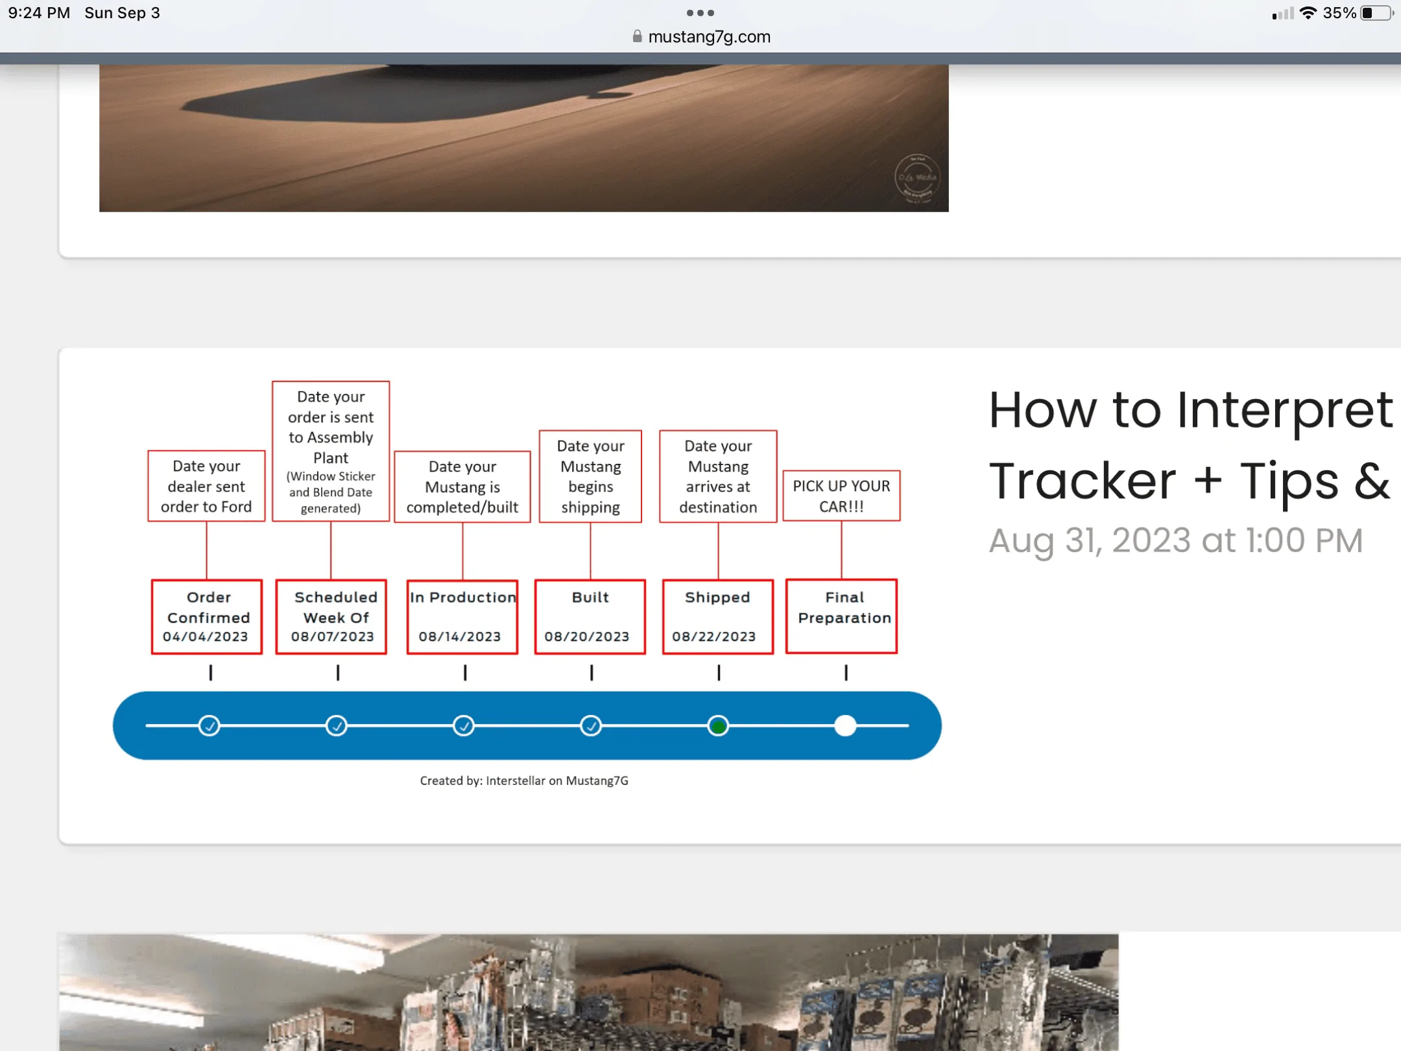Screen dimensions: 1401x1051
Task: Tap the cellular signal bars icon
Action: point(1282,14)
